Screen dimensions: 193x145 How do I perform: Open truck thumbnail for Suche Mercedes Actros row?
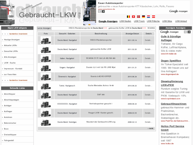46,86
